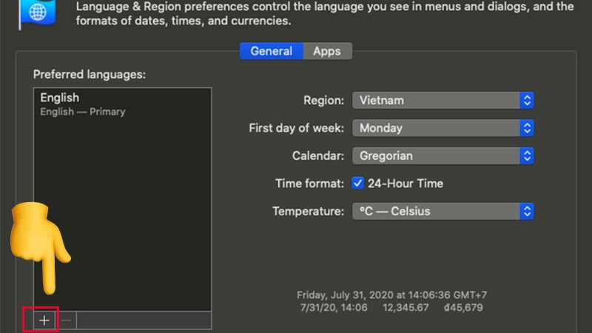592x333 pixels.
Task: Click the sample number '12,345.67'
Action: [x=406, y=308]
